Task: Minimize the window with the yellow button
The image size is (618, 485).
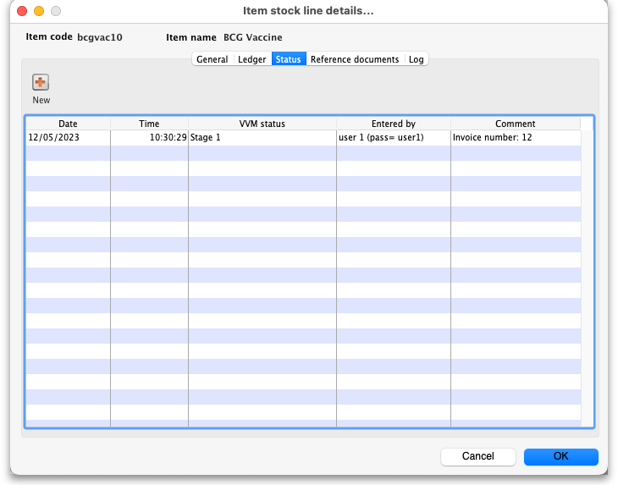Action: coord(39,12)
